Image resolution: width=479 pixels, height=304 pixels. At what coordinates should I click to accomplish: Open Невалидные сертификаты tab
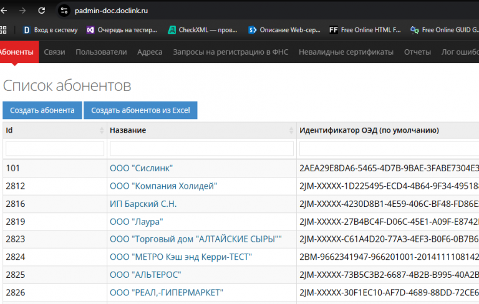[346, 52]
